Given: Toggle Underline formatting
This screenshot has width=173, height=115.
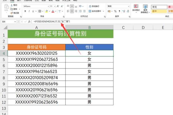Looking at the screenshot, I should click(x=33, y=11).
